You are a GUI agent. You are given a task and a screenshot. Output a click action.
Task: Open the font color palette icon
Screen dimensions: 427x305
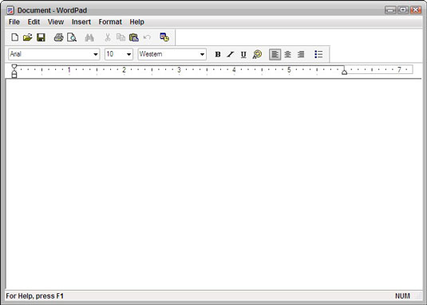pos(257,54)
